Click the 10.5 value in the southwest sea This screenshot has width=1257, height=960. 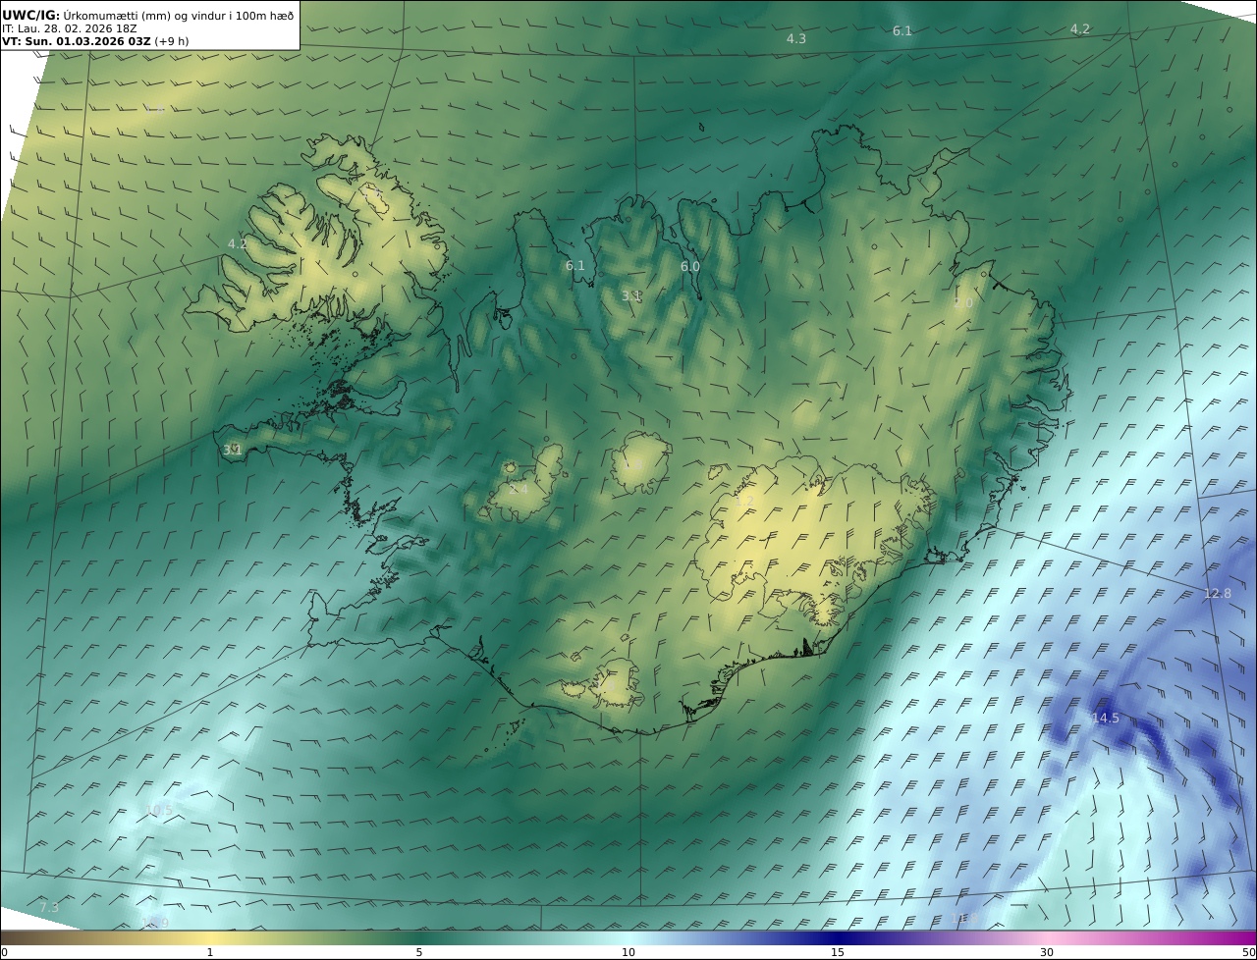click(x=159, y=810)
